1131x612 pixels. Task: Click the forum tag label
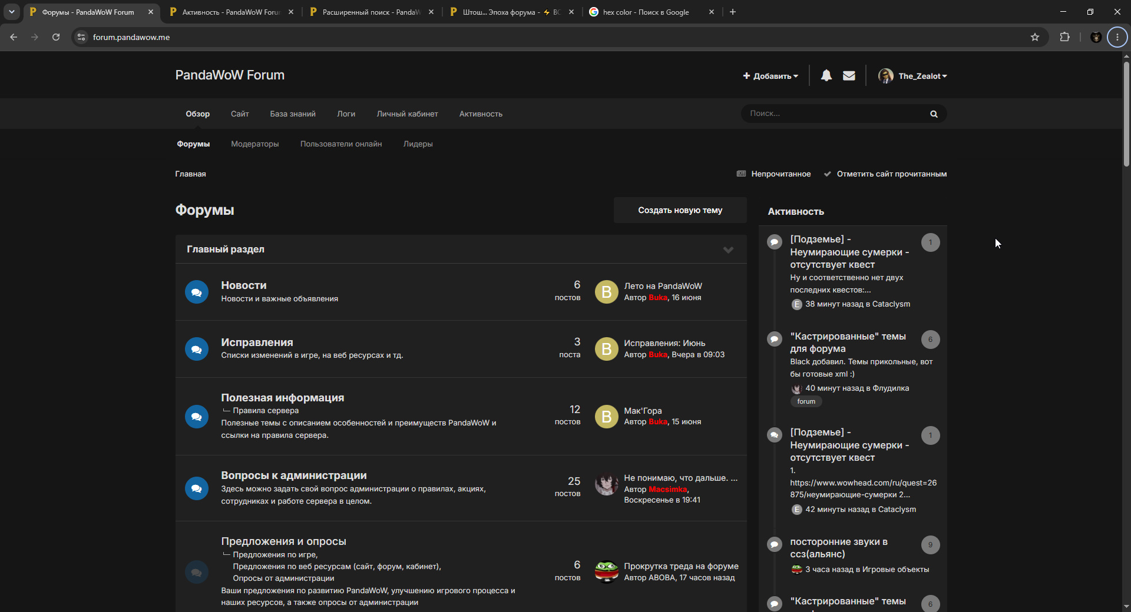click(x=806, y=401)
